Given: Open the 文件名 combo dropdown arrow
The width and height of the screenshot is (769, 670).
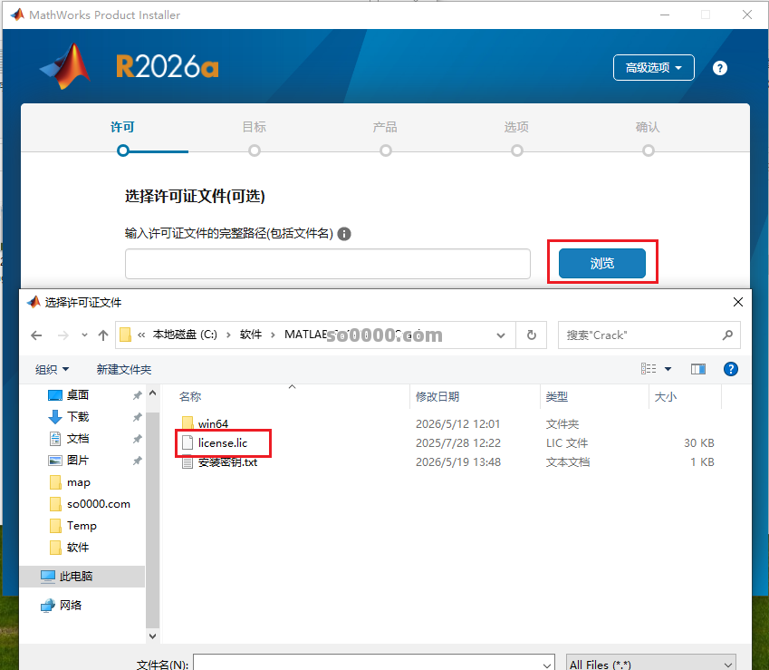Looking at the screenshot, I should tap(547, 665).
